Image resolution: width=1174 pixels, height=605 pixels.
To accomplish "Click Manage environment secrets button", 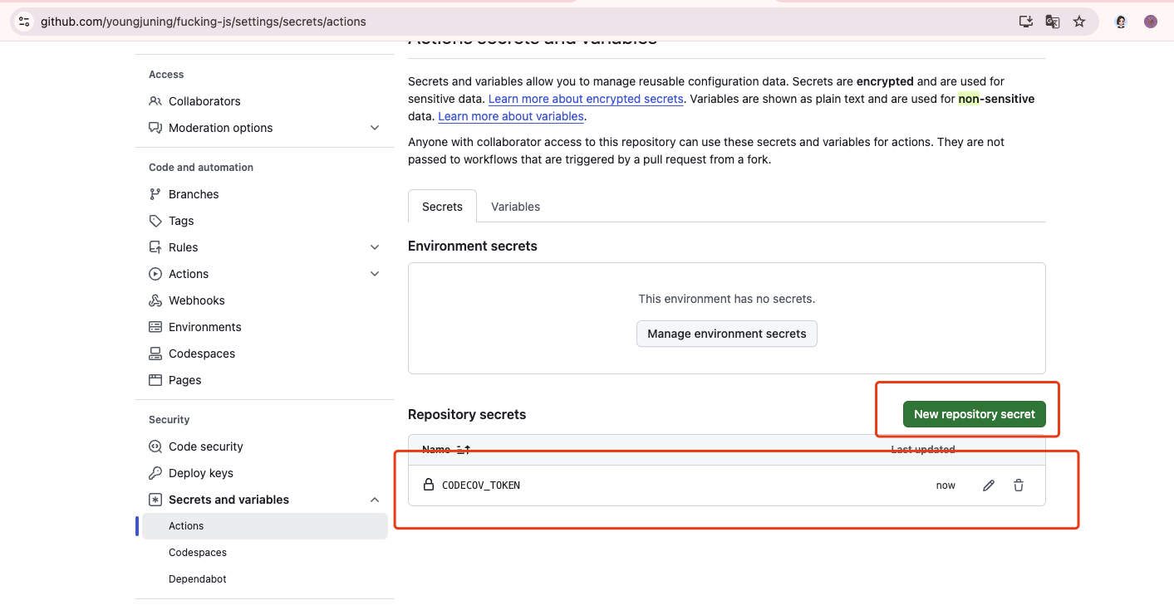I will click(x=727, y=334).
